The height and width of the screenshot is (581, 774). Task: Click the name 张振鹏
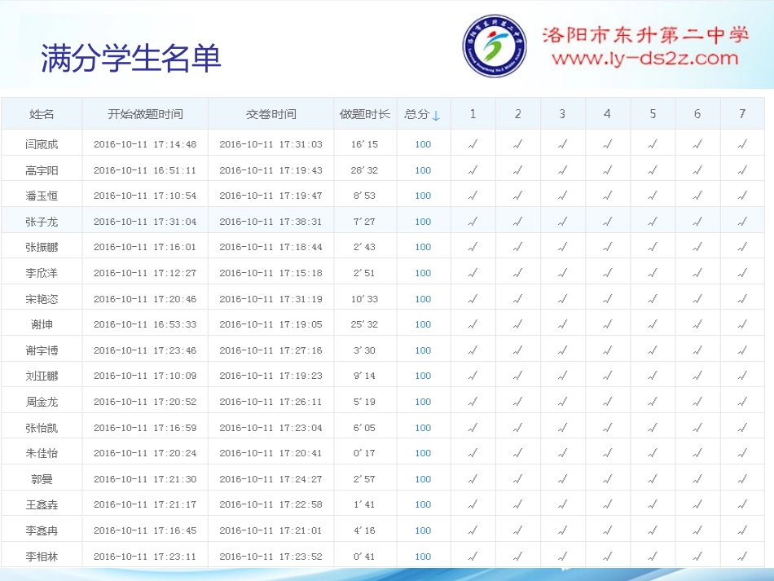(x=42, y=247)
